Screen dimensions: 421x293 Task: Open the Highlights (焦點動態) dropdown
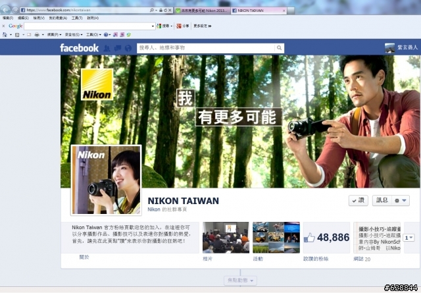pyautogui.click(x=240, y=280)
